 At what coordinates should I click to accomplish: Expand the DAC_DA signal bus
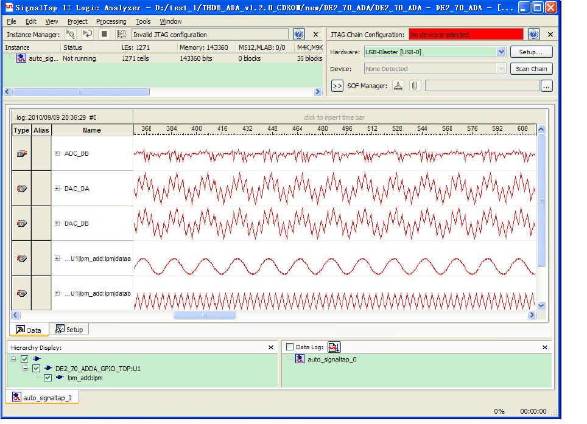click(x=57, y=189)
